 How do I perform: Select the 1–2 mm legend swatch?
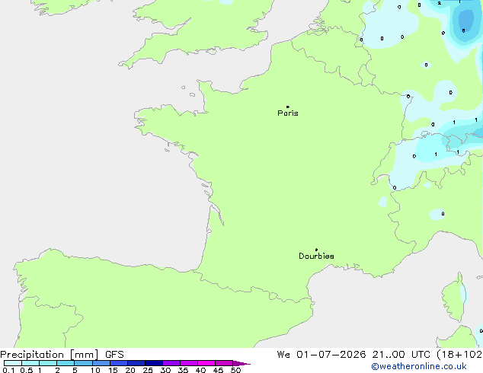(x=48, y=363)
